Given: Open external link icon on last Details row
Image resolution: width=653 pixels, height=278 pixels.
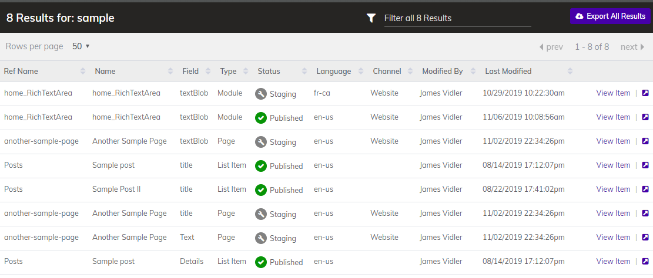Looking at the screenshot, I should (645, 262).
